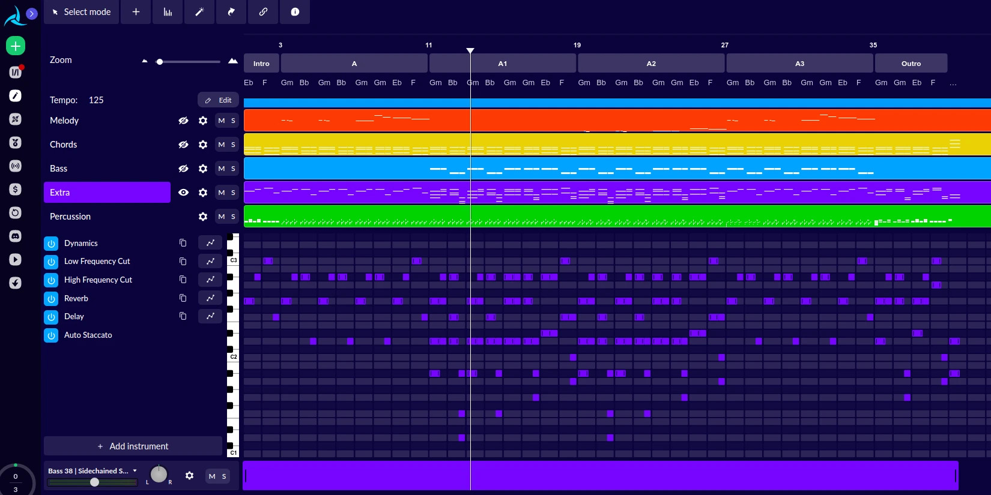The height and width of the screenshot is (495, 991).
Task: Expand the sidebar with the chevron arrow
Action: click(32, 13)
